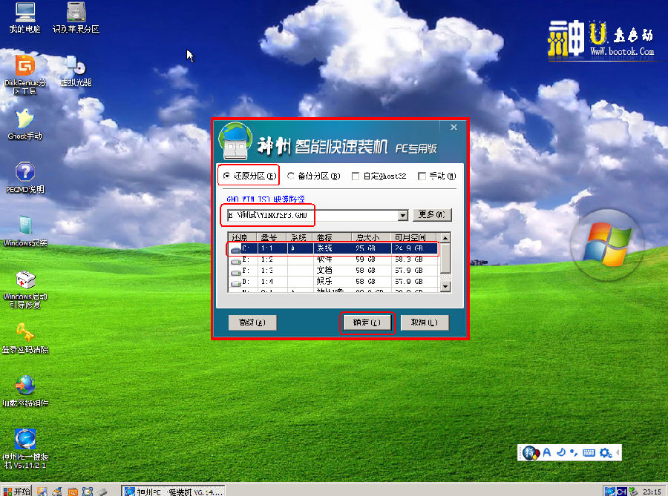
Task: Open the 开始 start menu
Action: click(16, 491)
